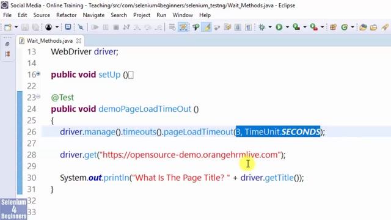Click 'demoPageLoadTimeOut' method name
This screenshot has width=391, height=220.
145,109
